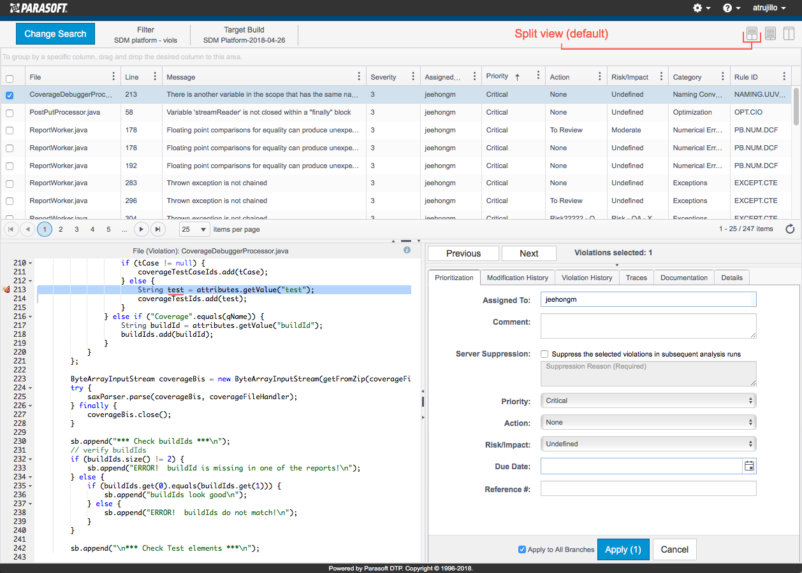Check ReportWorker.java line 296 row checkbox
802x573 pixels.
(10, 201)
